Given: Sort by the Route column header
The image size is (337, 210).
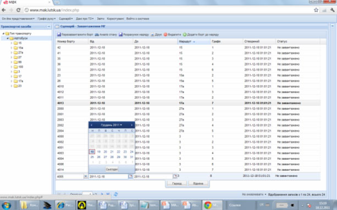Looking at the screenshot, I should tap(194, 41).
